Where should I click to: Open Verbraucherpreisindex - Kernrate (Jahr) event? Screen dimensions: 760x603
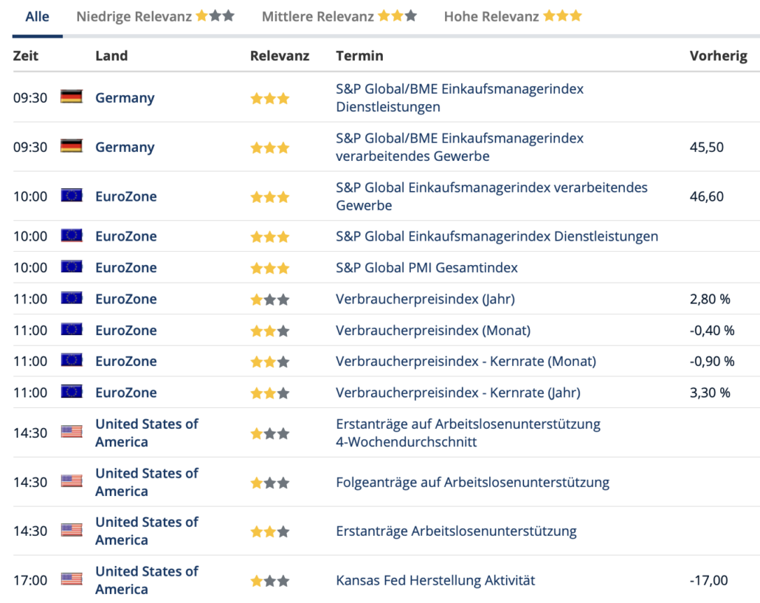[457, 393]
